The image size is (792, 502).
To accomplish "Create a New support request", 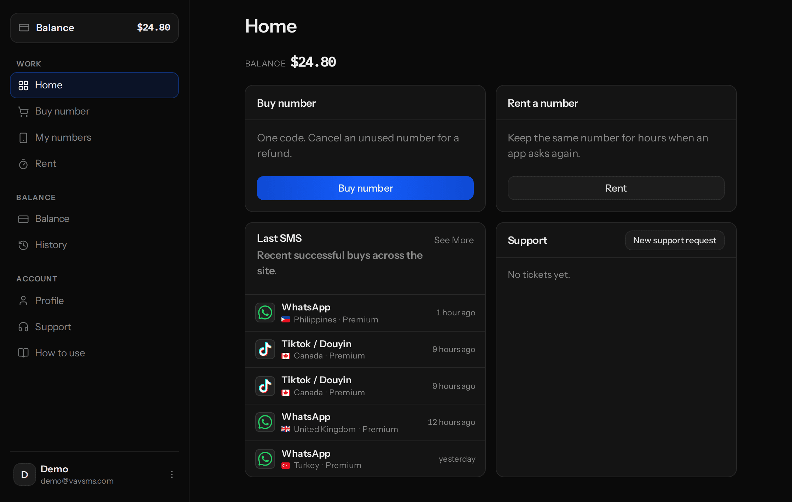I will pos(675,240).
